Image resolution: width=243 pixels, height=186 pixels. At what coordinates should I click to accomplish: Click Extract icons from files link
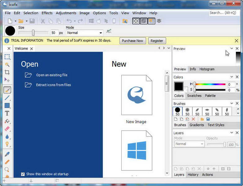tap(53, 85)
